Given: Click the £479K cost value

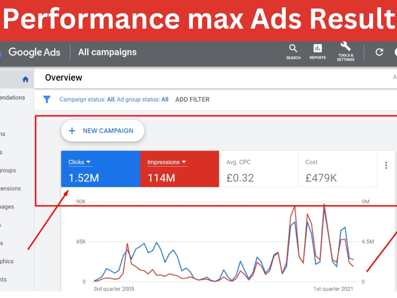Looking at the screenshot, I should [321, 178].
